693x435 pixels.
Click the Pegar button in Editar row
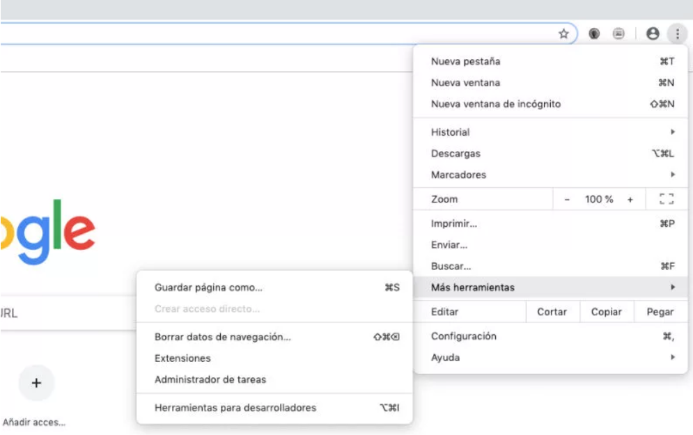click(x=660, y=312)
